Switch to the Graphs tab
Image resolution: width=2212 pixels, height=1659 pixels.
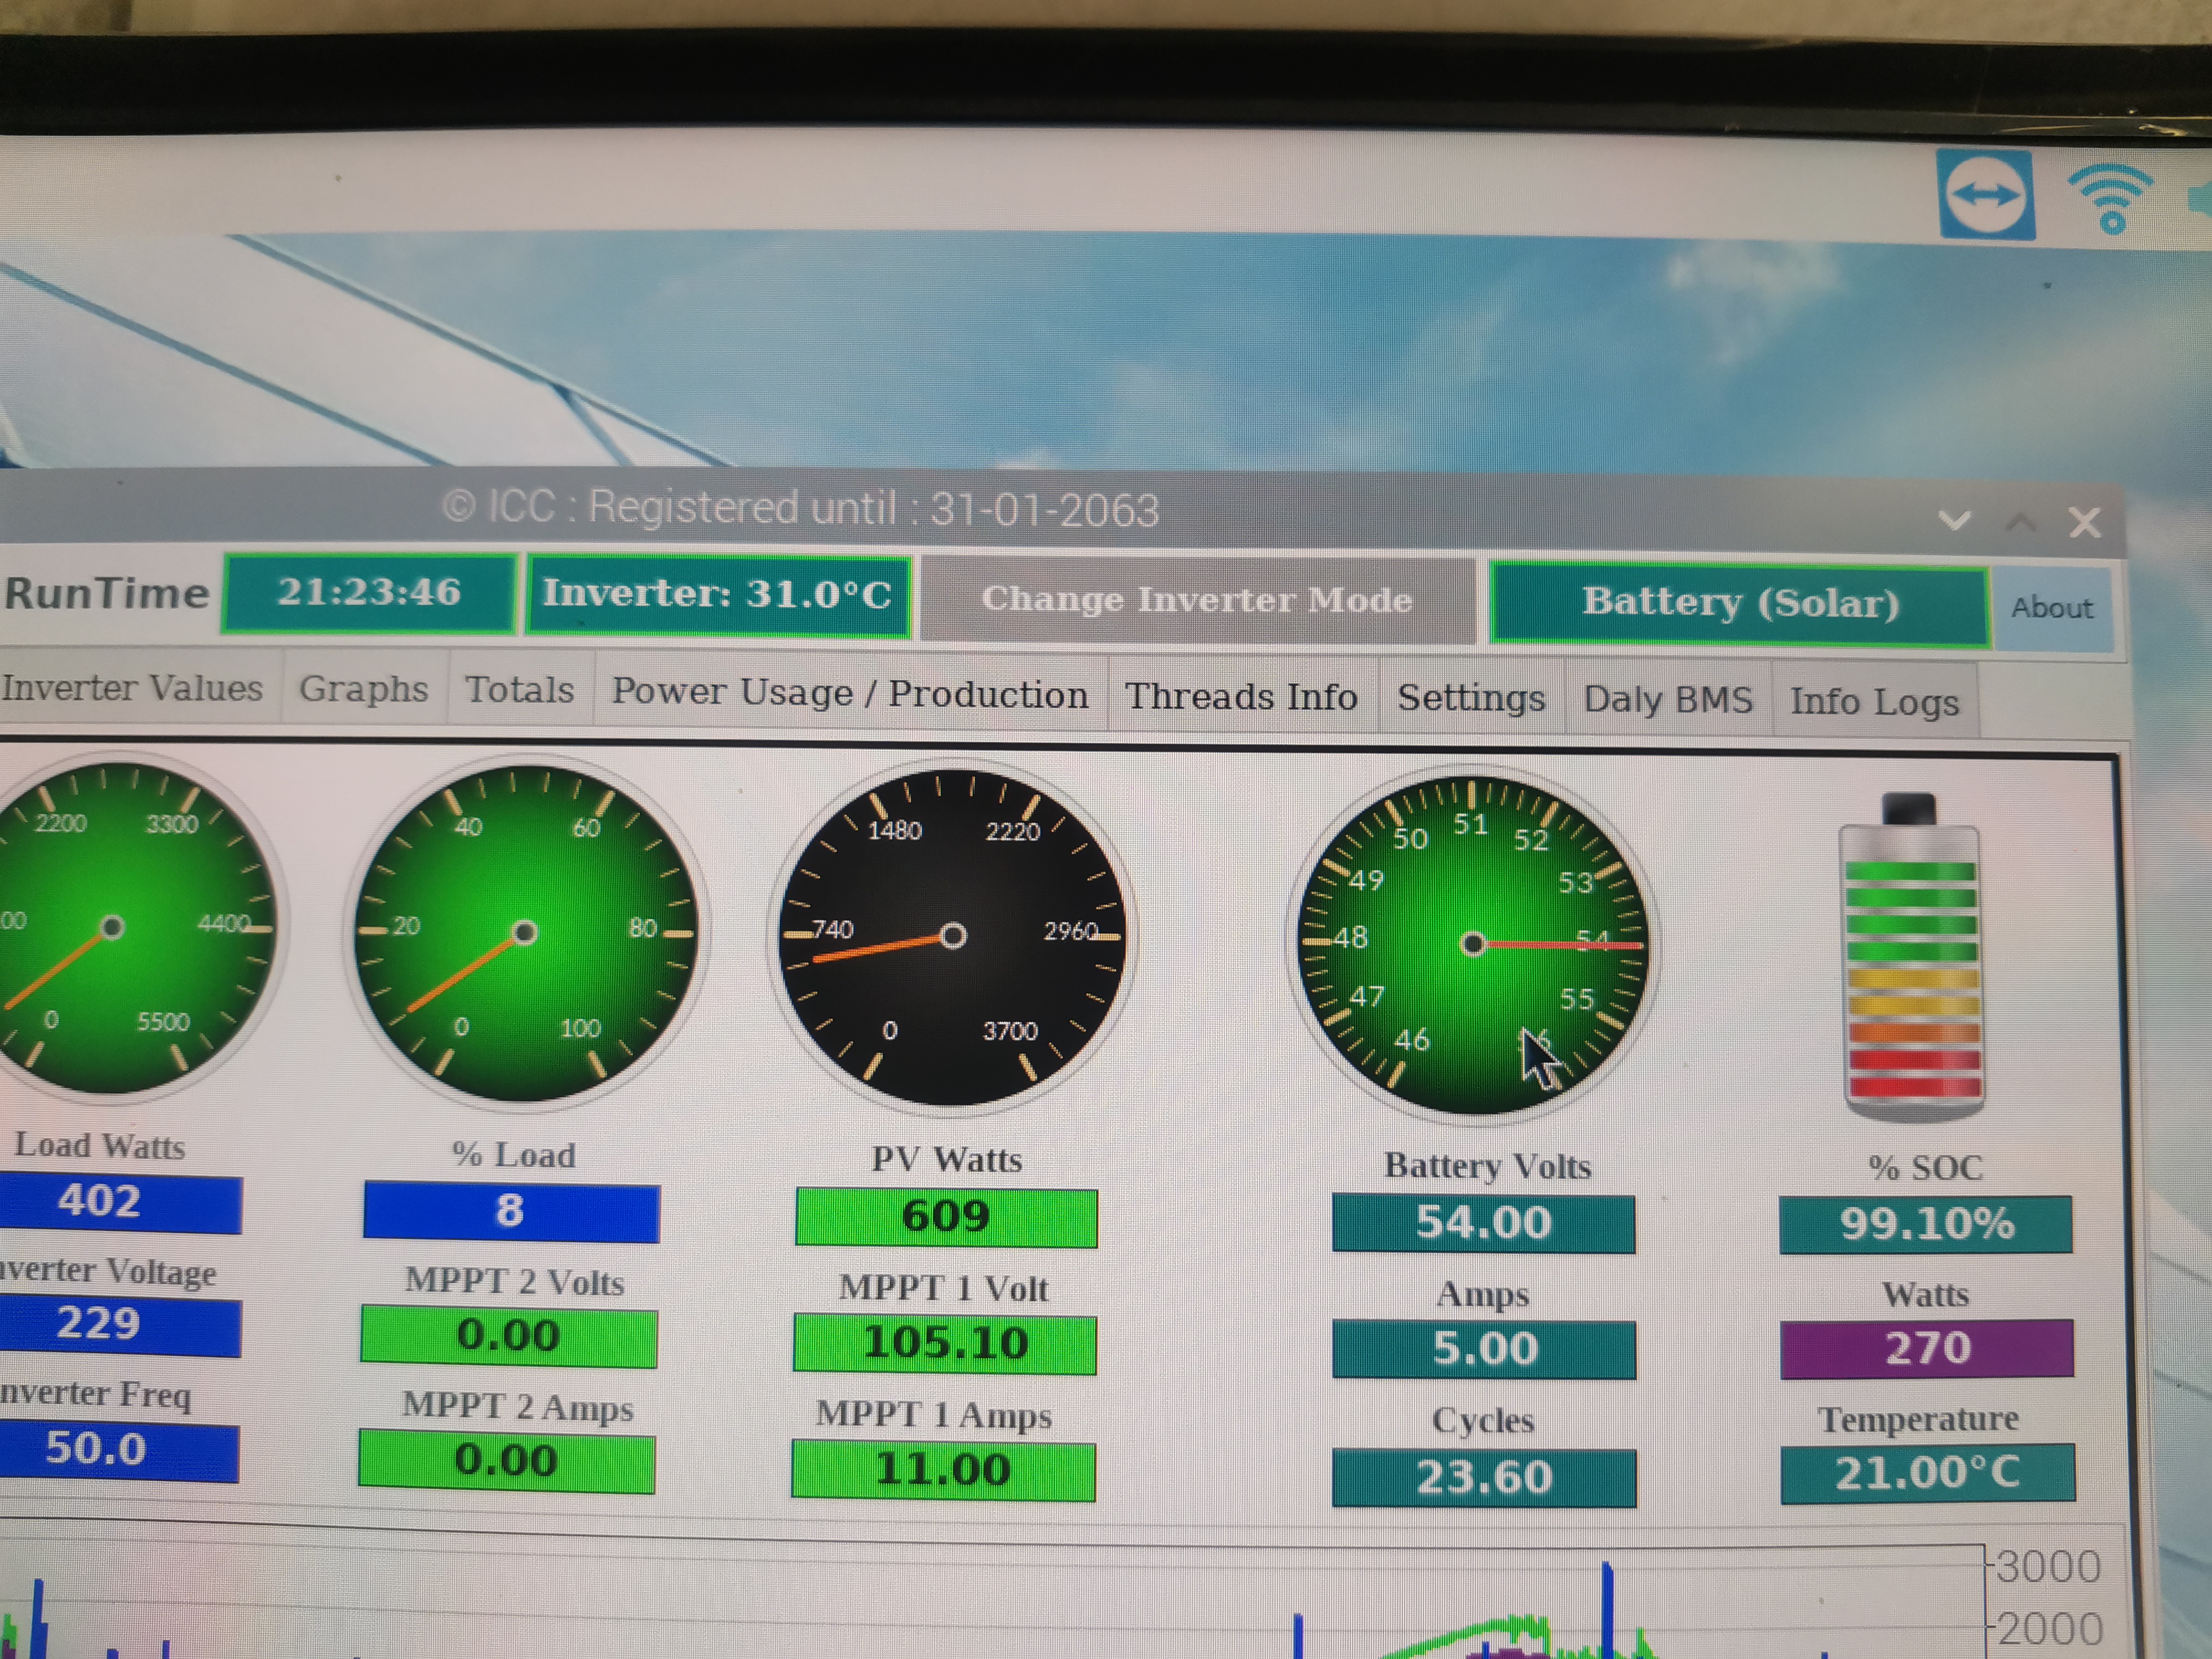[363, 689]
